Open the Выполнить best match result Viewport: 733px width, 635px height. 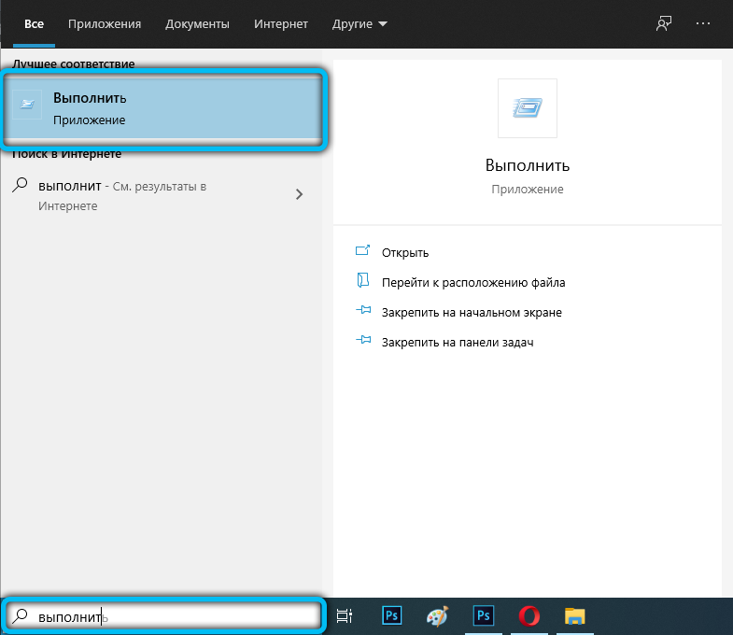164,108
